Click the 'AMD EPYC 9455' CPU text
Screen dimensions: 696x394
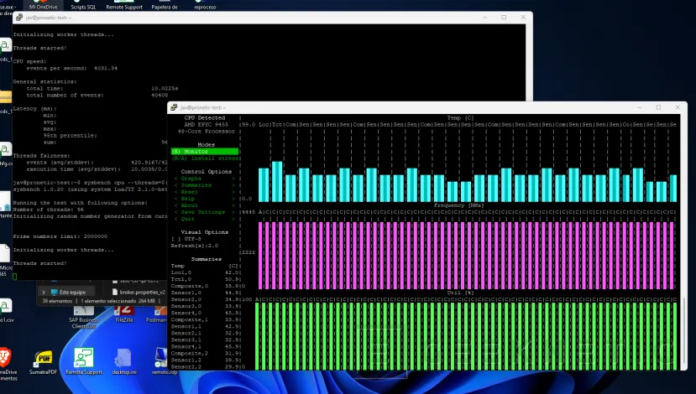tap(206, 125)
